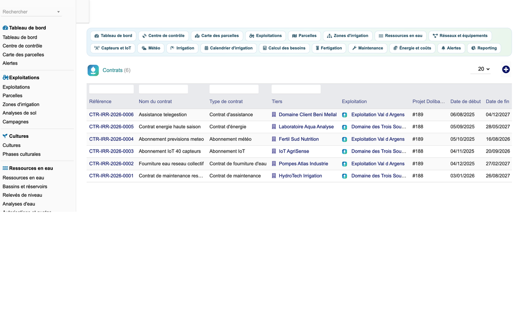Click building icon beside Pompes Atlas Industrie
The width and height of the screenshot is (523, 324).
coord(274,164)
